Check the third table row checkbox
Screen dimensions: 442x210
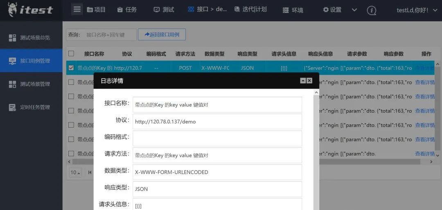[71, 96]
